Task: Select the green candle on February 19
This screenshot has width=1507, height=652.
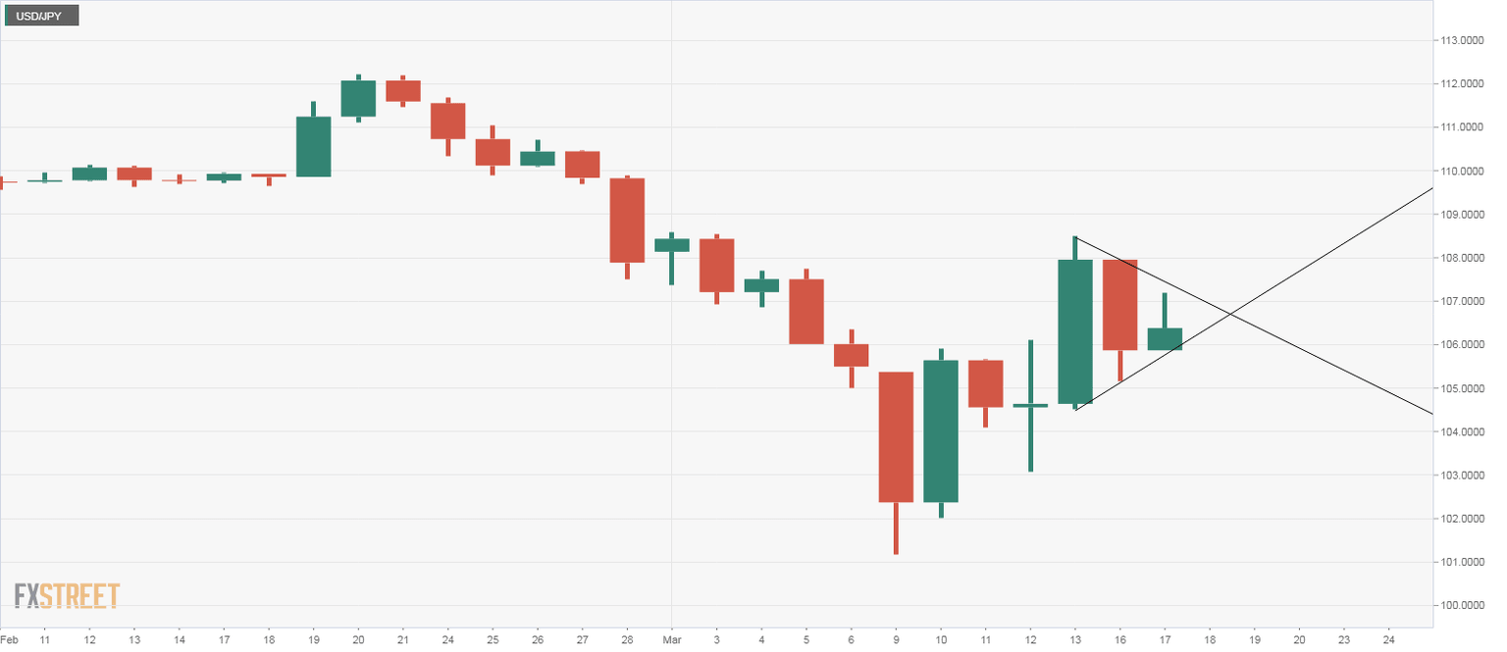Action: pos(314,147)
